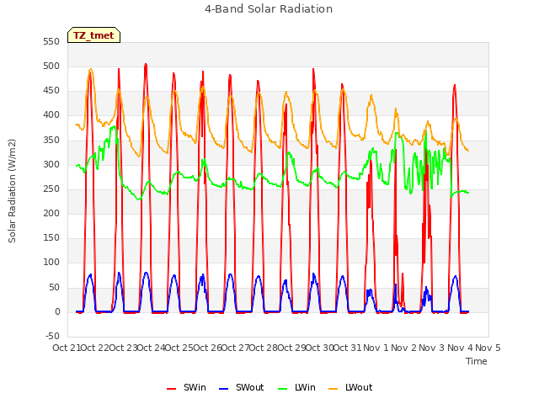Click the 200 y-axis tick label
This screenshot has width=539, height=404.
51,213
